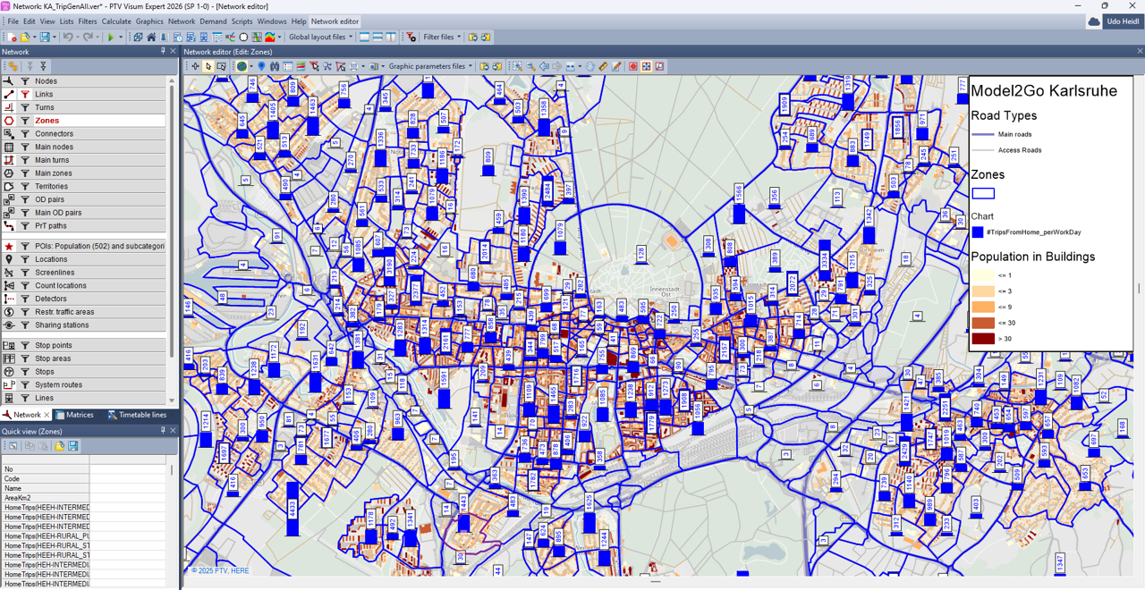The height and width of the screenshot is (590, 1145).
Task: Click the Nodes network object icon
Action: 9,81
